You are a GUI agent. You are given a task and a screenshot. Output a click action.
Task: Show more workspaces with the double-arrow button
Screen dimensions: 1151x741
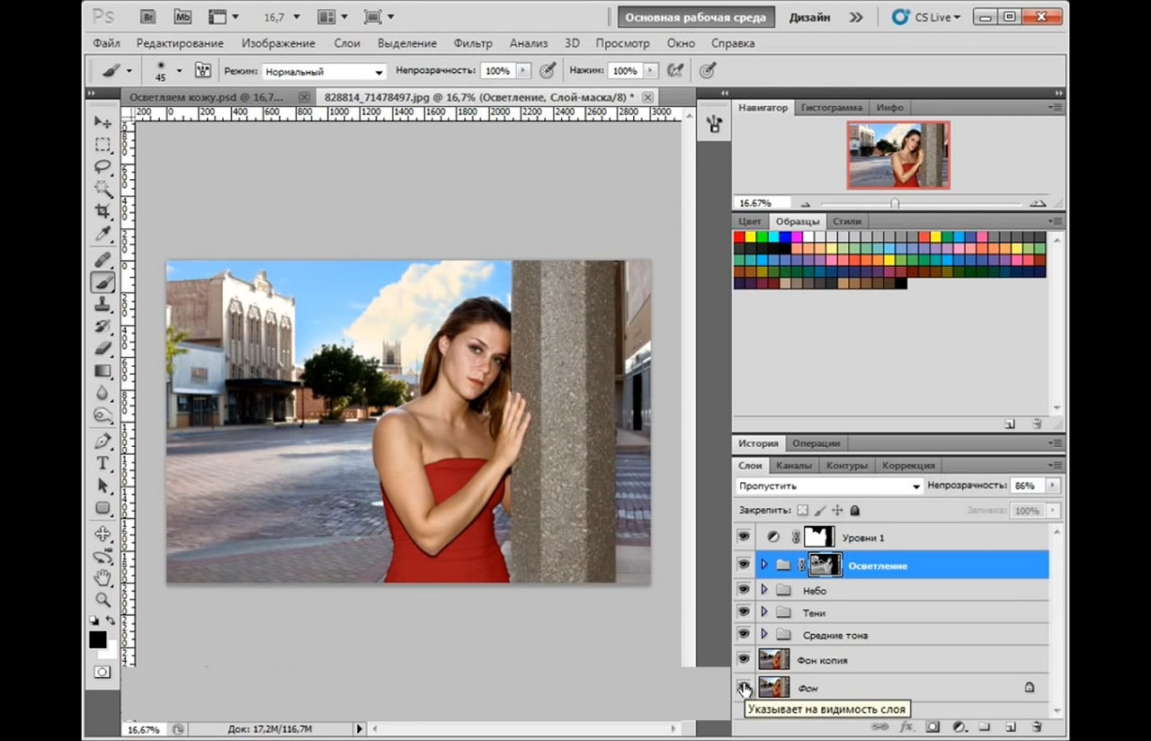[x=856, y=17]
